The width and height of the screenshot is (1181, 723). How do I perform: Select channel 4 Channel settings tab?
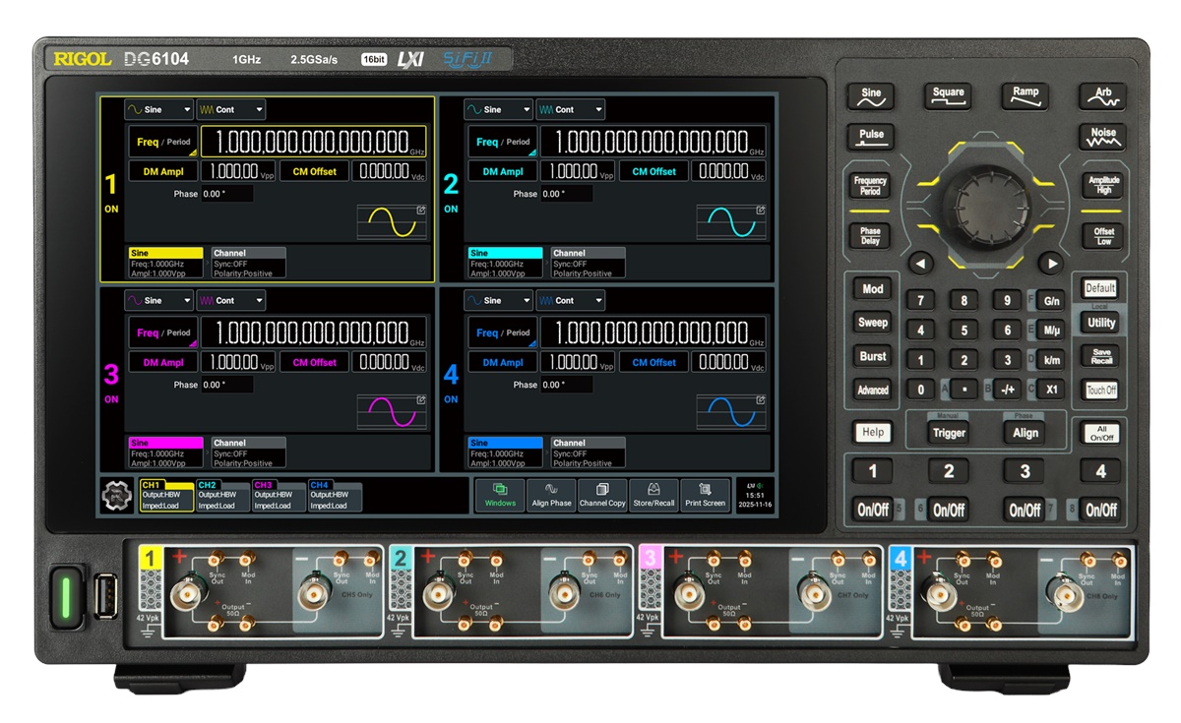(x=588, y=454)
